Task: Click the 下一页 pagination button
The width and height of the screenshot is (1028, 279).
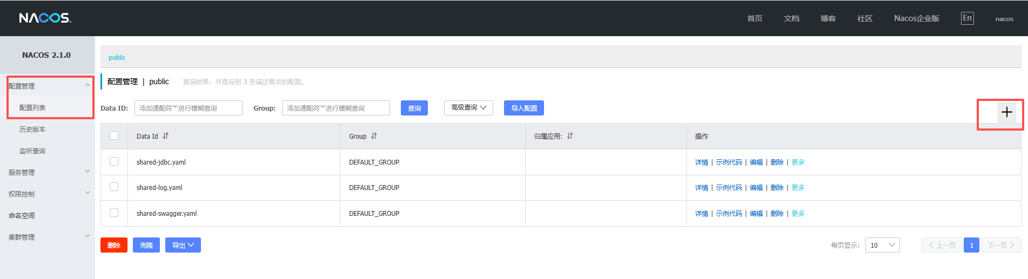Action: [x=1001, y=245]
